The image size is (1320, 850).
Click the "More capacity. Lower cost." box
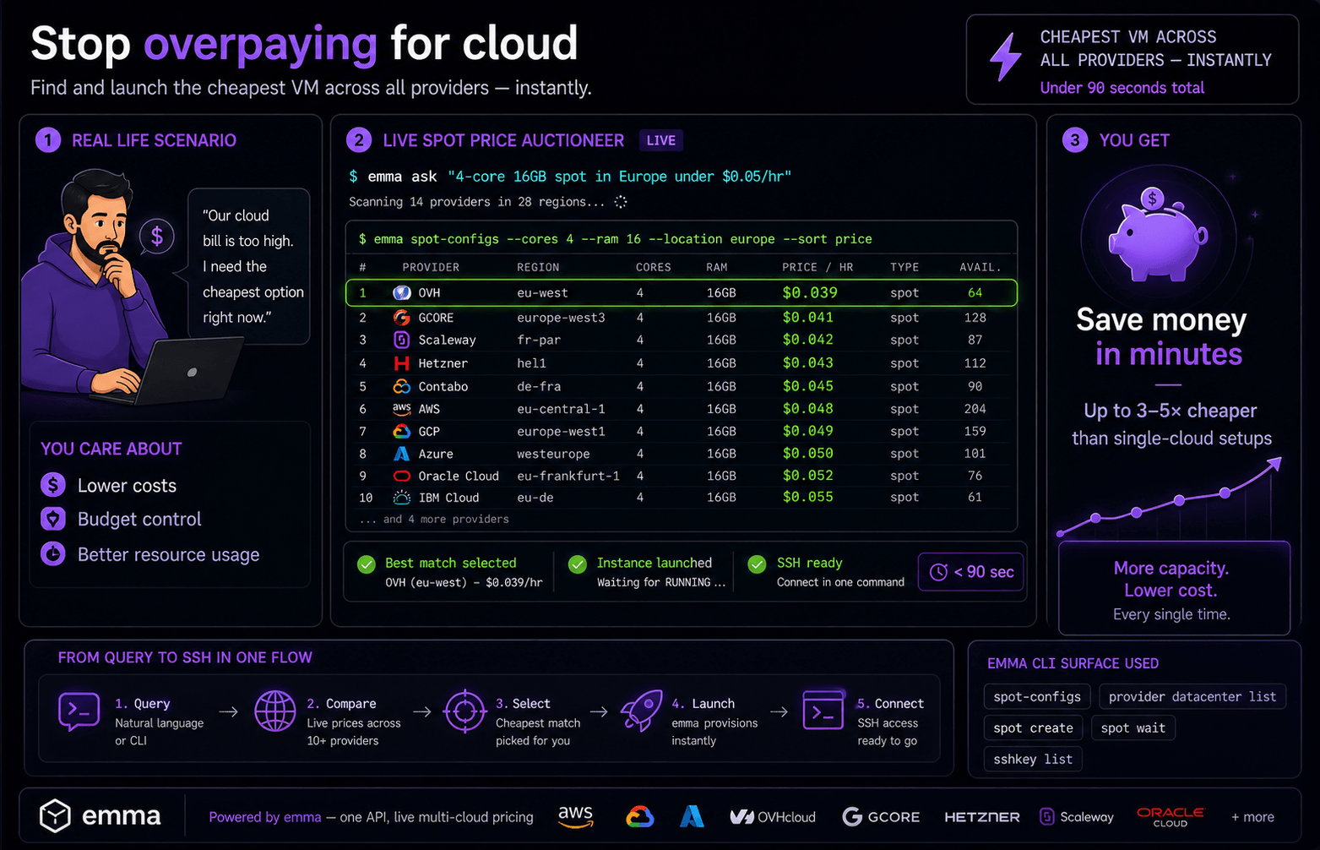click(1174, 588)
